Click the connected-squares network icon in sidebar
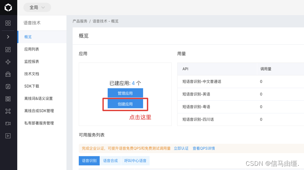The height and width of the screenshot is (170, 304). pos(8,111)
